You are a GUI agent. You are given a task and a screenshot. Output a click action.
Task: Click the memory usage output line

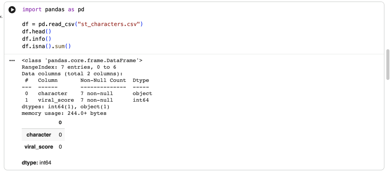pos(64,113)
